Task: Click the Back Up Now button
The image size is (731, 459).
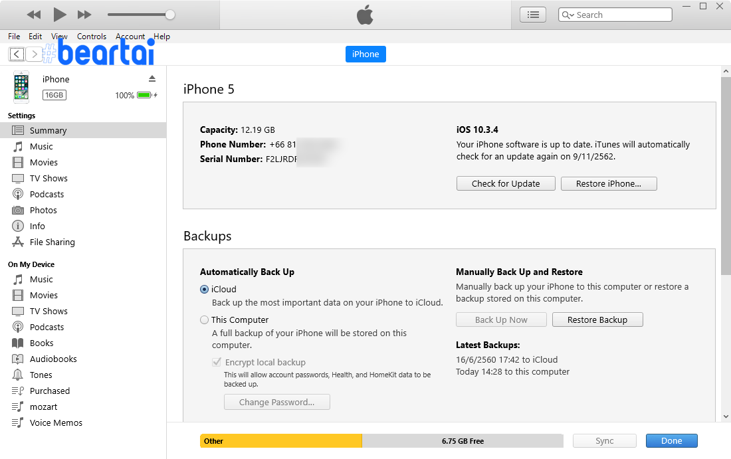Action: (x=501, y=320)
